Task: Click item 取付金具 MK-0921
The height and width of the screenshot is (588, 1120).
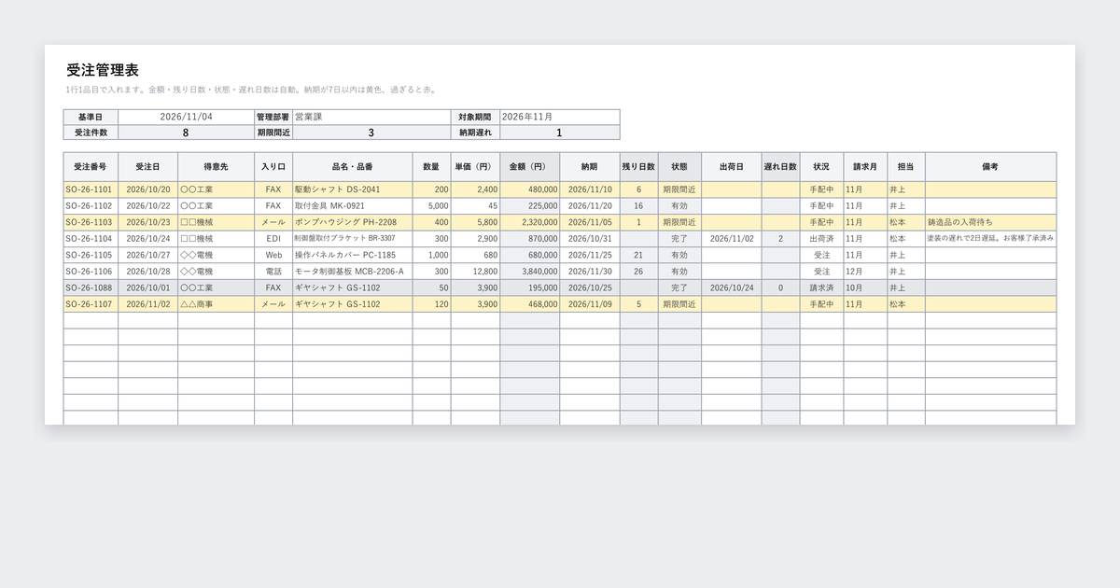Action: [353, 206]
